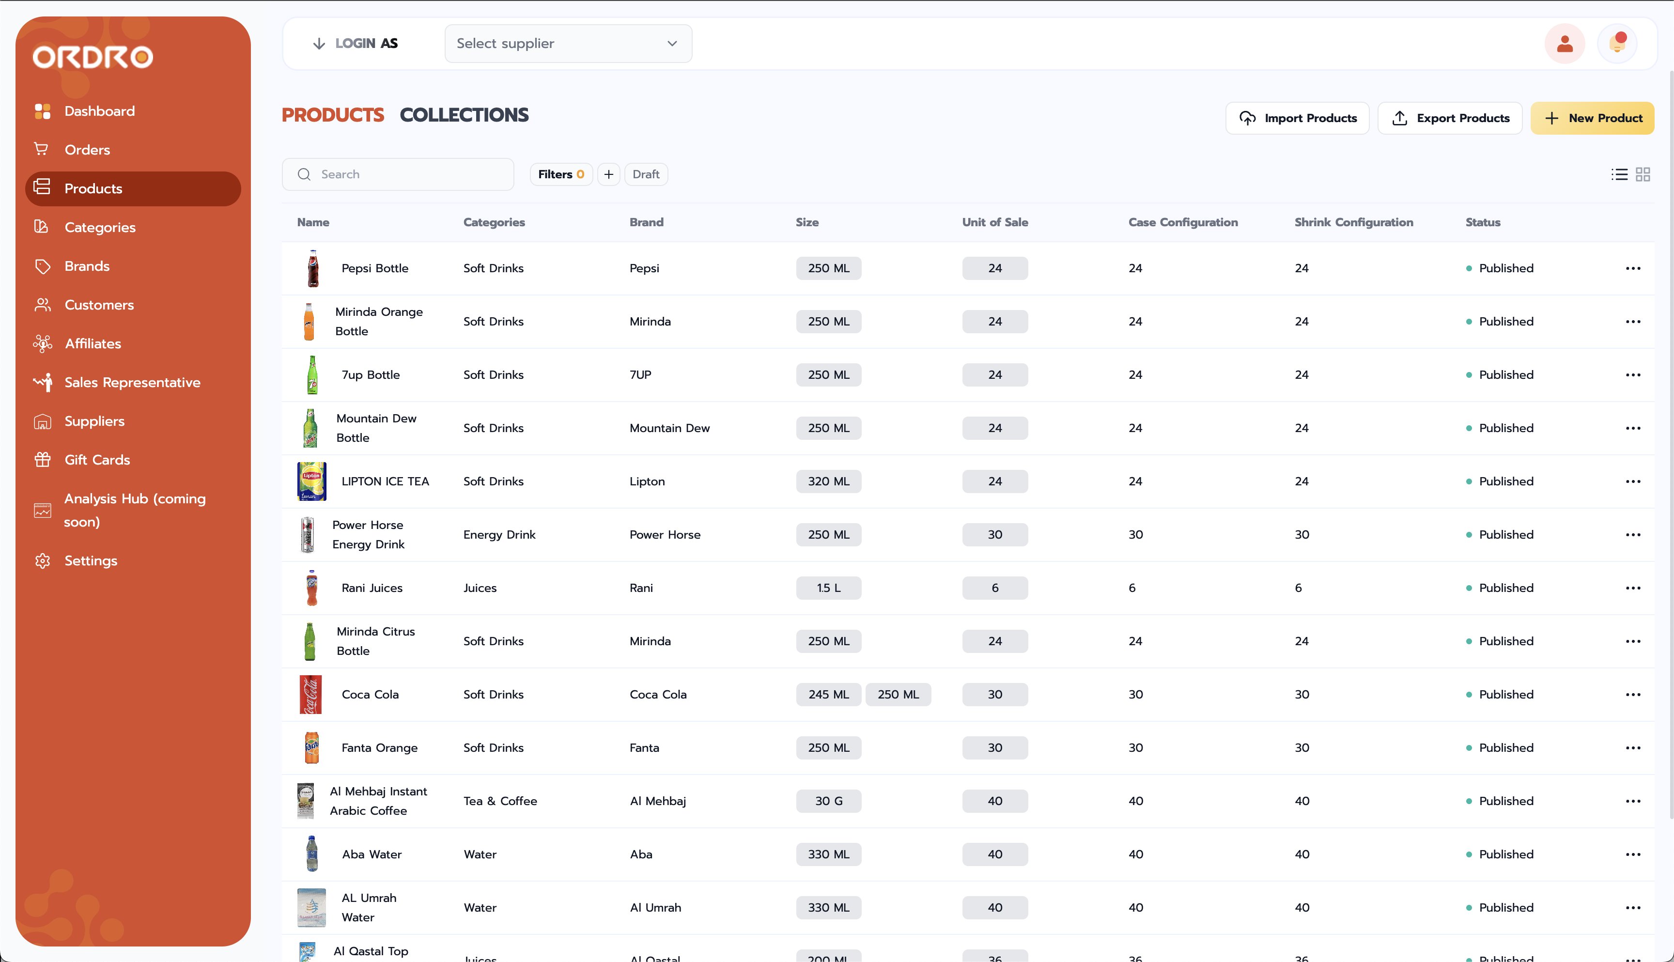
Task: Open the notifications bell icon
Action: click(1617, 44)
